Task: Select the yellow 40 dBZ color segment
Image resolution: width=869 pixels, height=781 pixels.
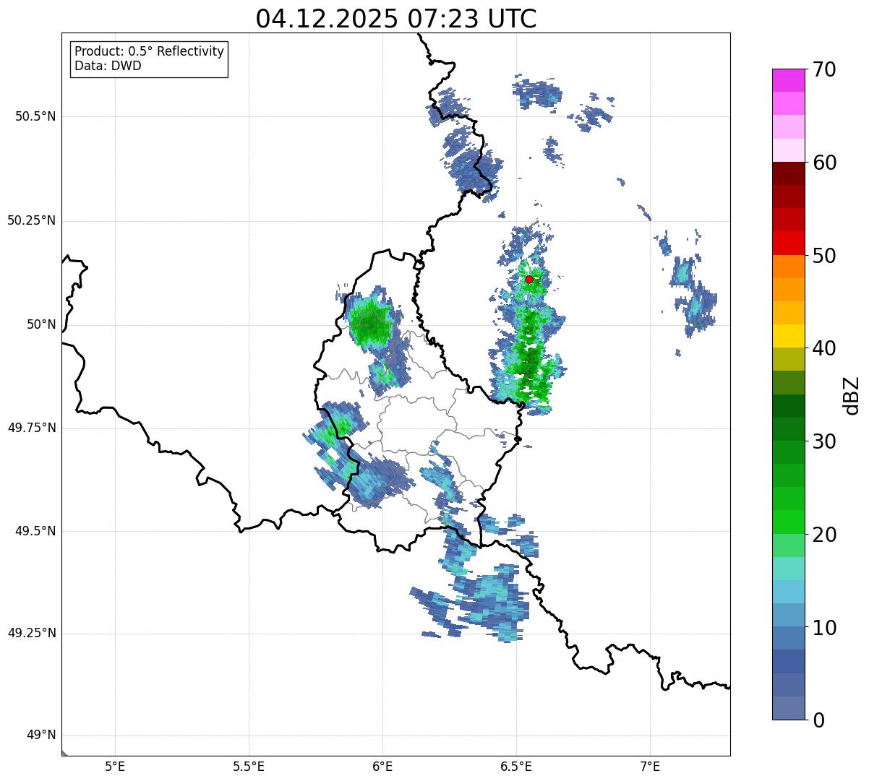Action: 788,337
